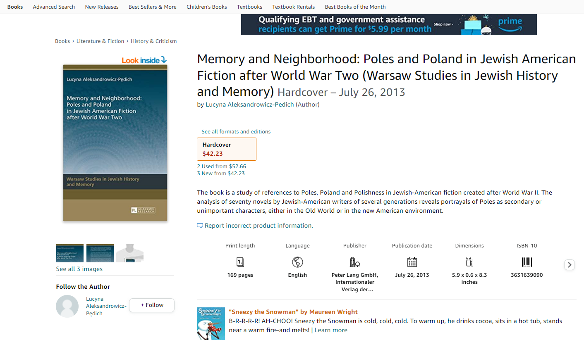Viewport: 584px width, 340px height.
Task: Click the Language globe icon
Action: click(297, 262)
